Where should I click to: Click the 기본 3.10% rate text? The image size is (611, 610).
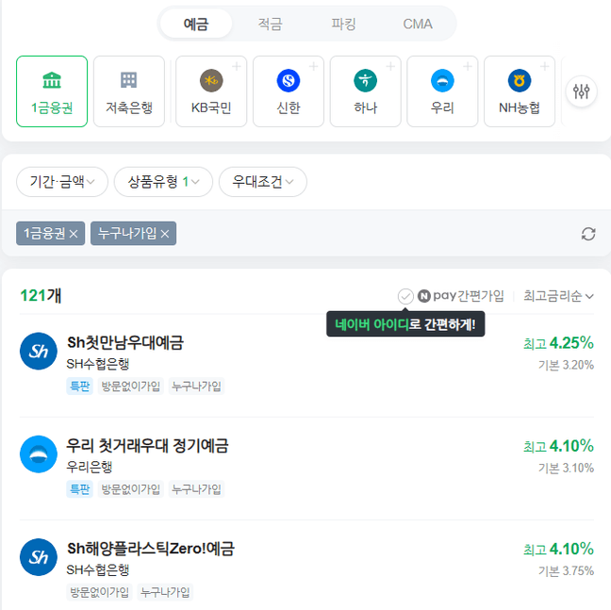(566, 468)
